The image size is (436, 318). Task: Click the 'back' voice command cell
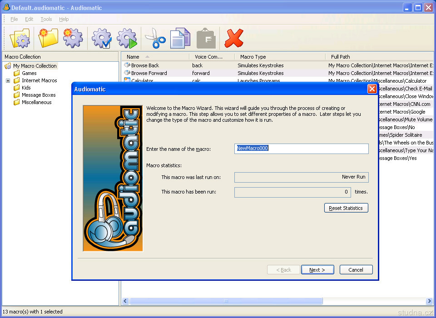point(198,65)
